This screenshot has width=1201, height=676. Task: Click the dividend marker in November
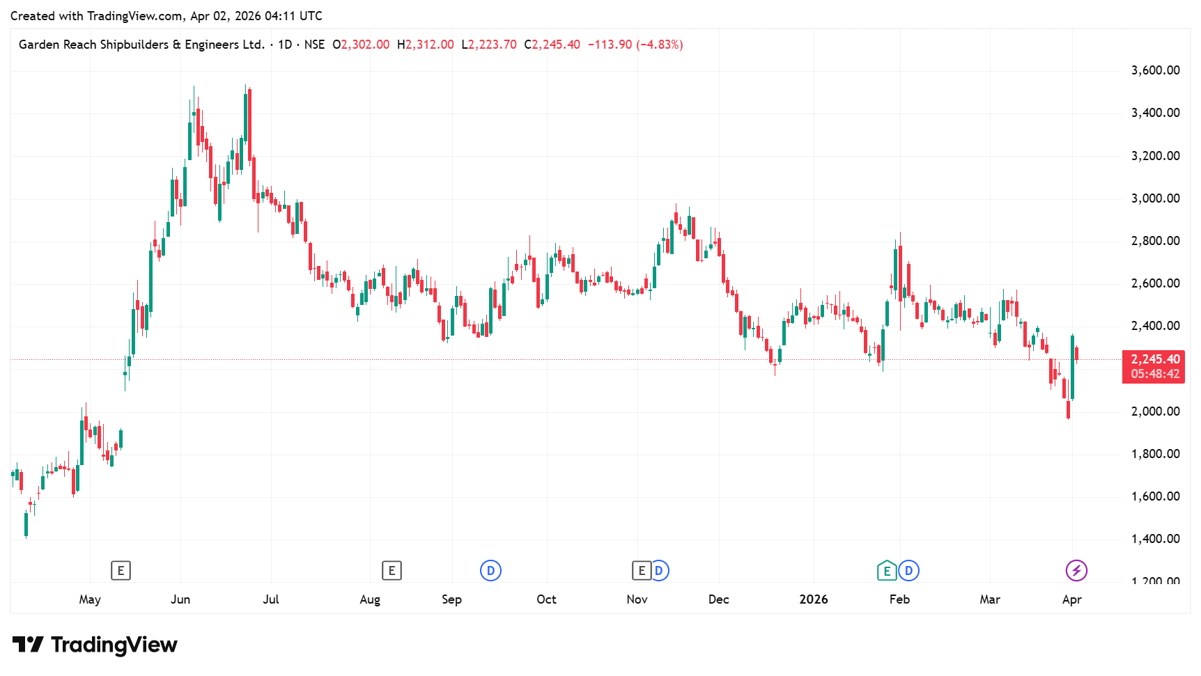click(x=659, y=571)
